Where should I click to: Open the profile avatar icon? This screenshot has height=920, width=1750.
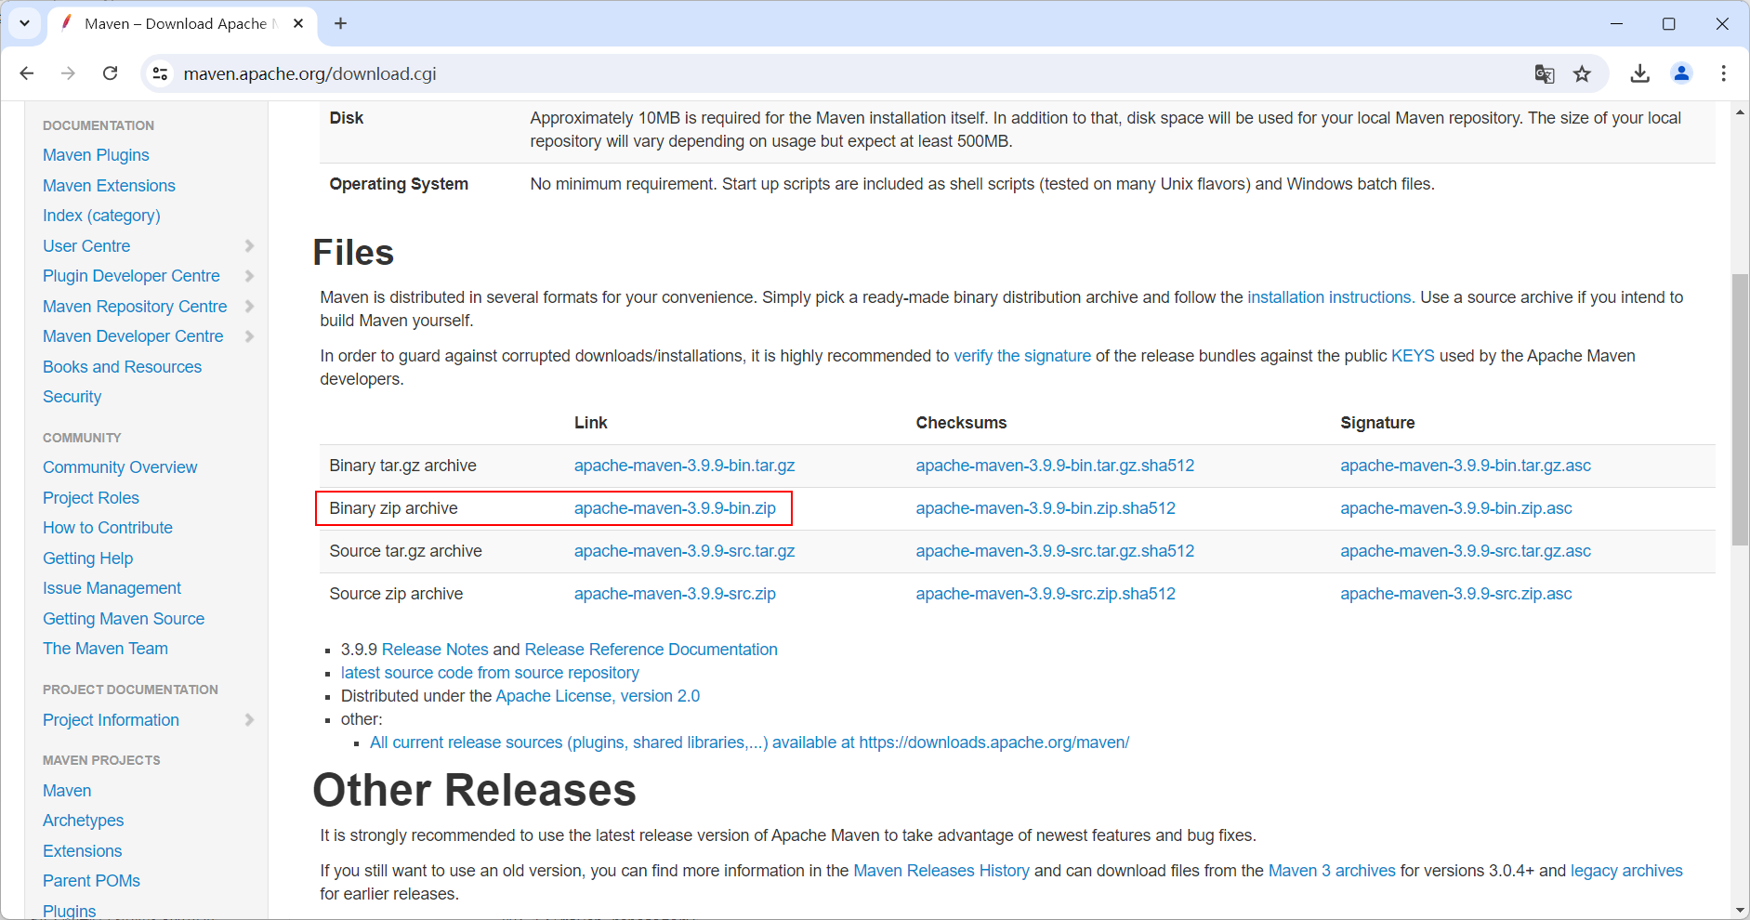[x=1681, y=73]
